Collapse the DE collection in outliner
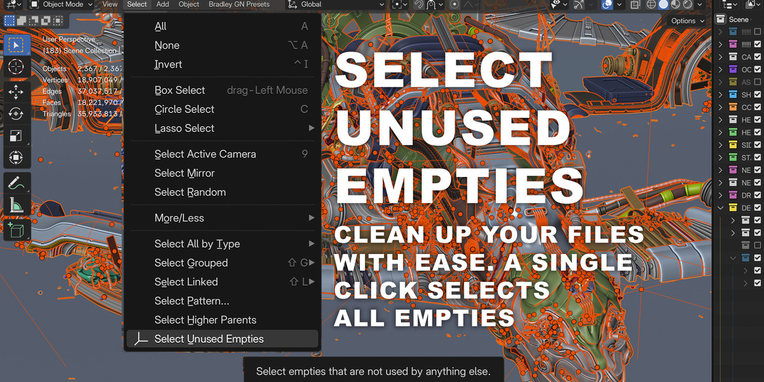This screenshot has width=764, height=382. [721, 208]
